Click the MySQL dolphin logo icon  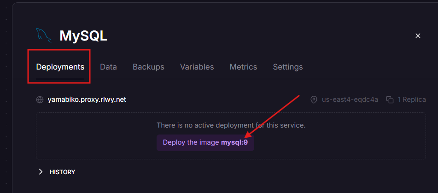(44, 35)
